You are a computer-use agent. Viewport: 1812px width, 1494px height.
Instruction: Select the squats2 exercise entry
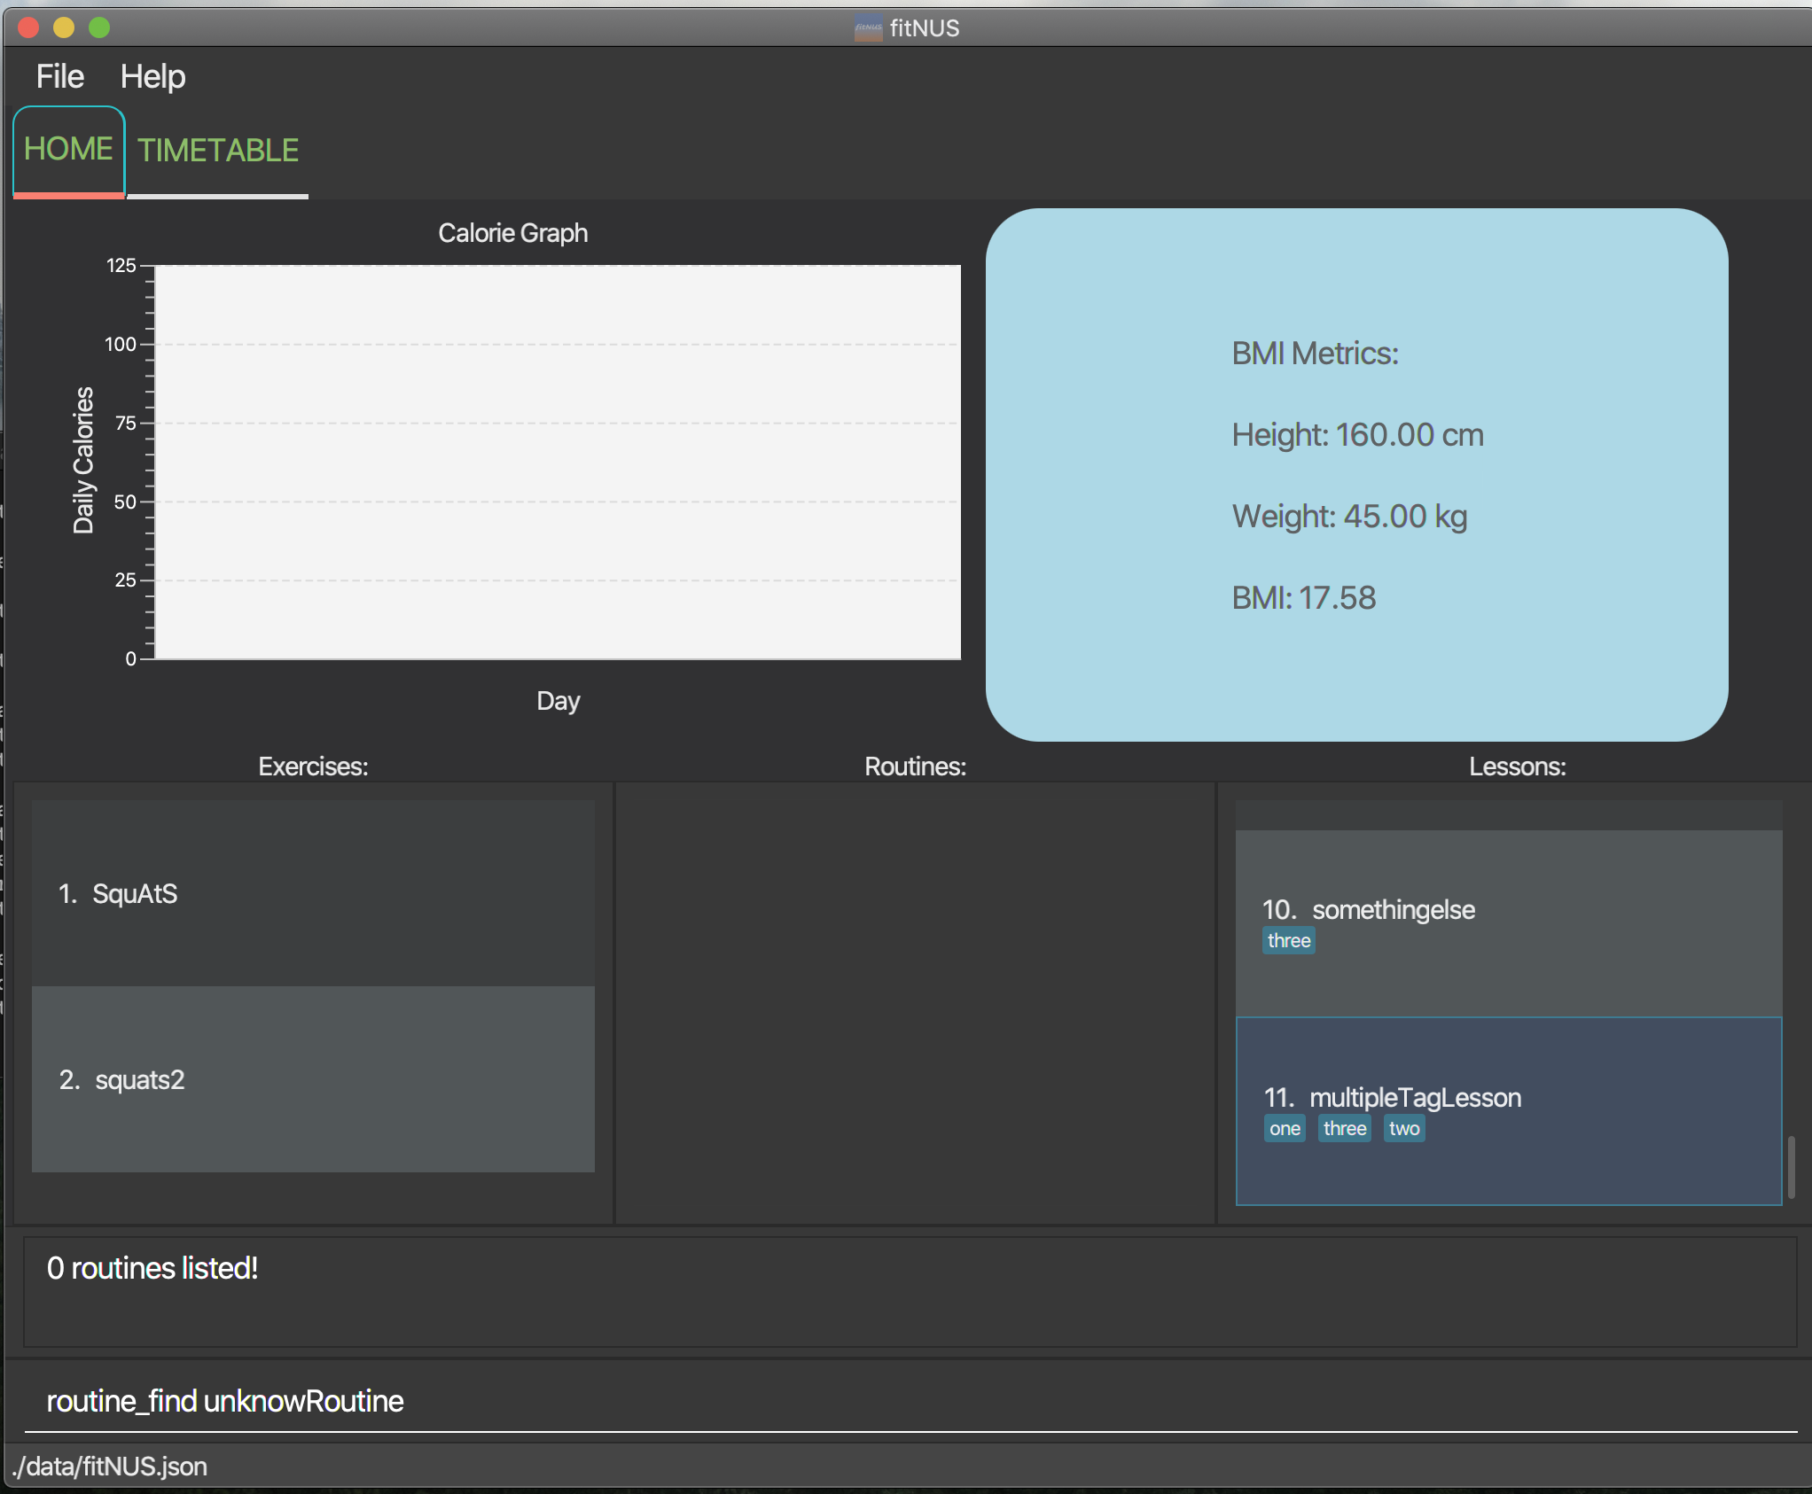pos(312,1079)
